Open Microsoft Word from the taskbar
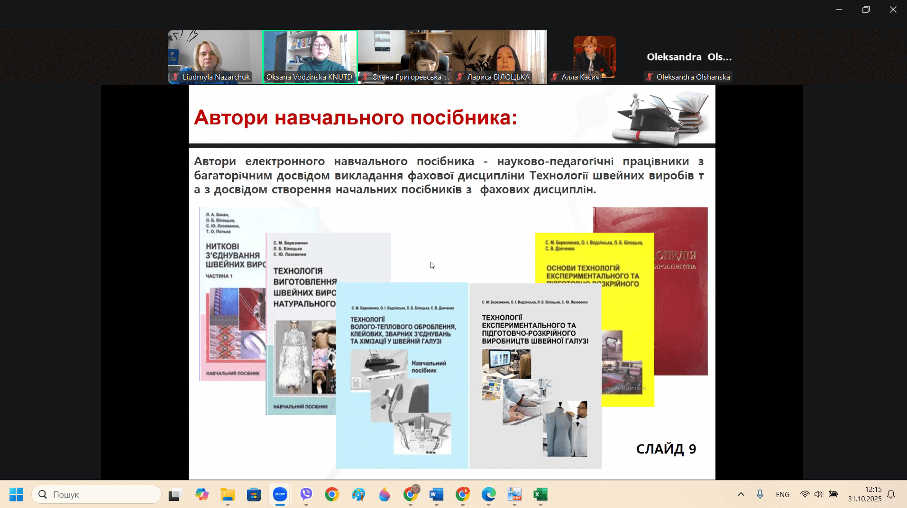Image resolution: width=907 pixels, height=508 pixels. [436, 494]
